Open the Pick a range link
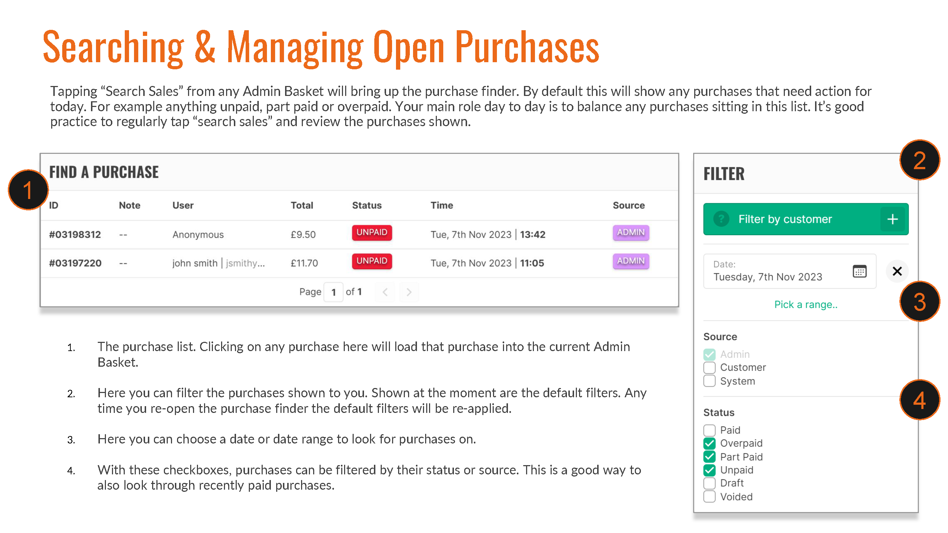Image resolution: width=948 pixels, height=533 pixels. (x=806, y=305)
